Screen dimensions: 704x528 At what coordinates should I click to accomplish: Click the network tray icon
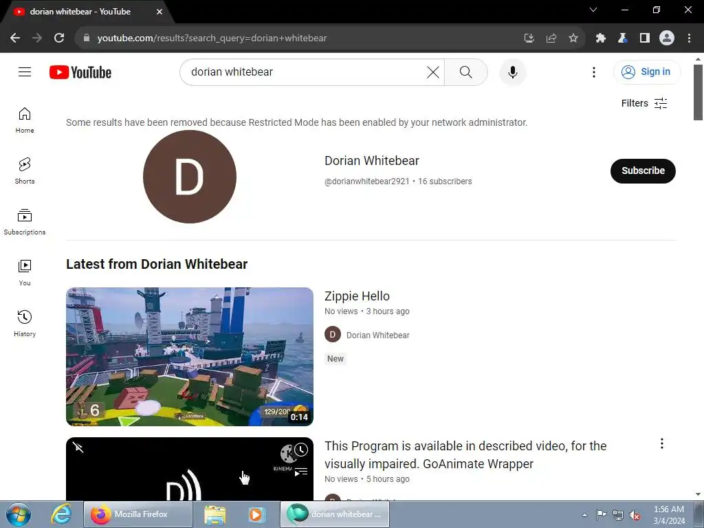pos(618,515)
